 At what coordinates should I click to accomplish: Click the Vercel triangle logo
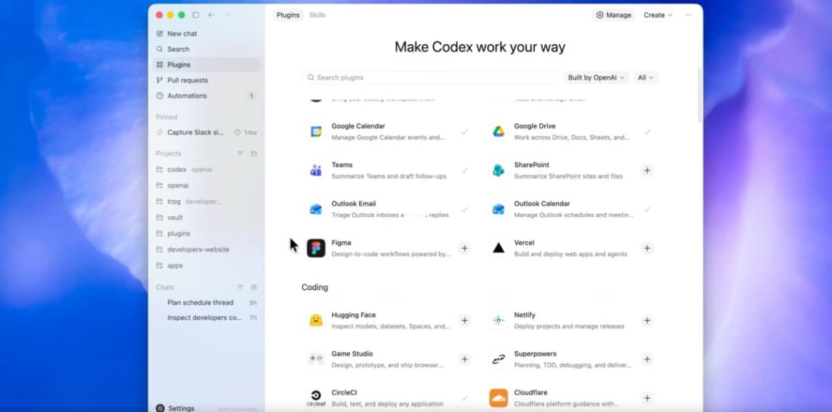tap(498, 248)
